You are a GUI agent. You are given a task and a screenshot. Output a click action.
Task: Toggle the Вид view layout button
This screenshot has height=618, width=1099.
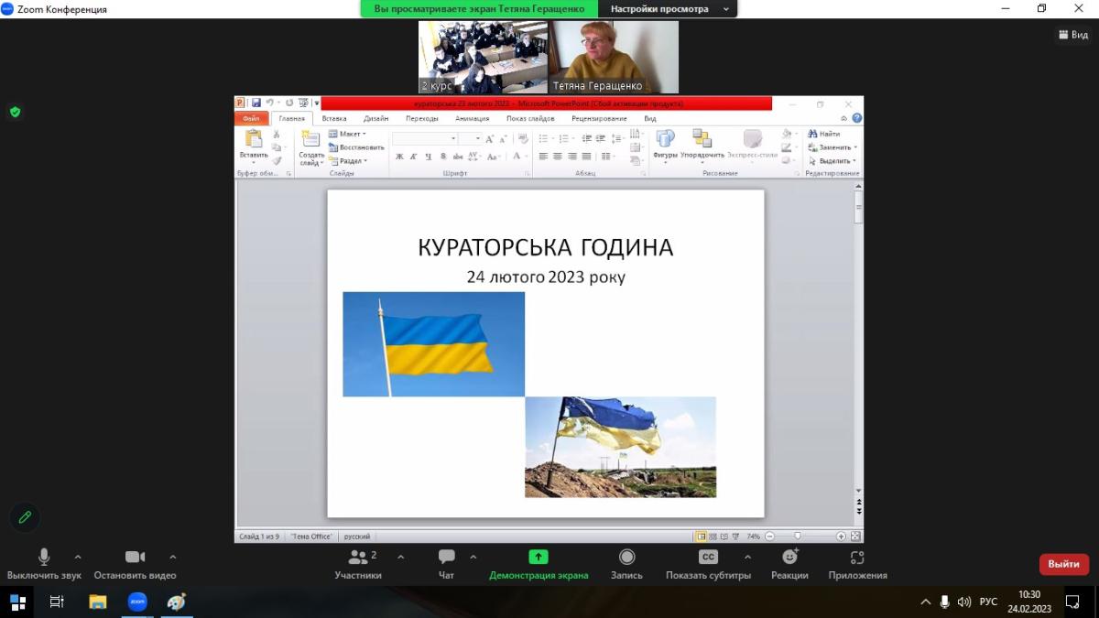pos(1073,35)
